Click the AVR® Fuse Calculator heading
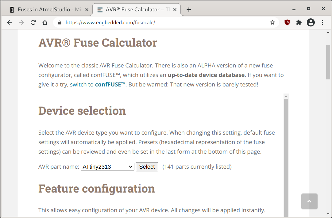 click(x=98, y=43)
